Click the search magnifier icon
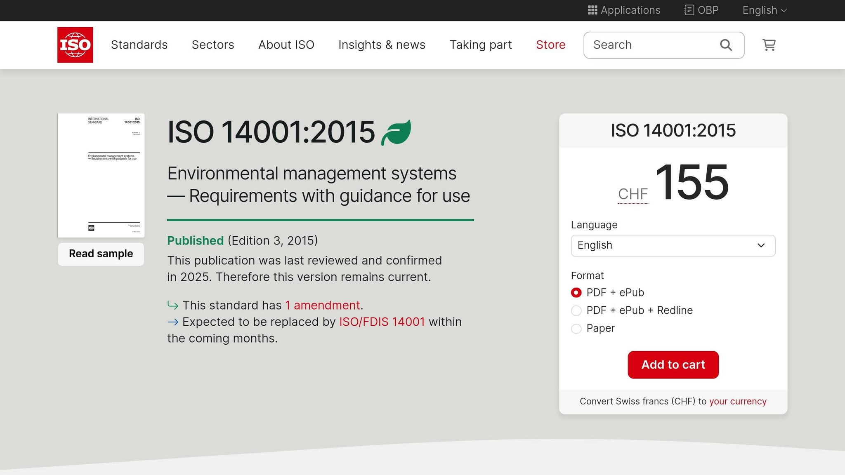845x475 pixels. [x=725, y=45]
